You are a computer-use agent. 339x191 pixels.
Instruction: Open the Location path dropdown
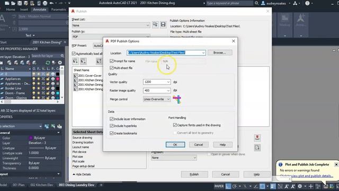(203, 53)
